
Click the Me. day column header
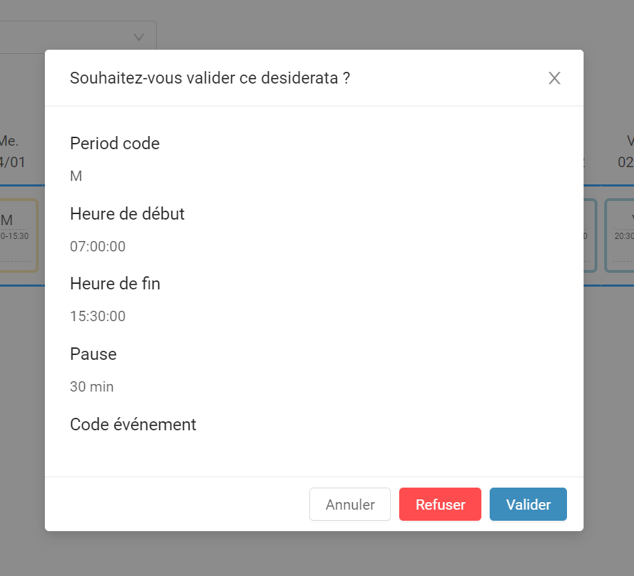12,151
